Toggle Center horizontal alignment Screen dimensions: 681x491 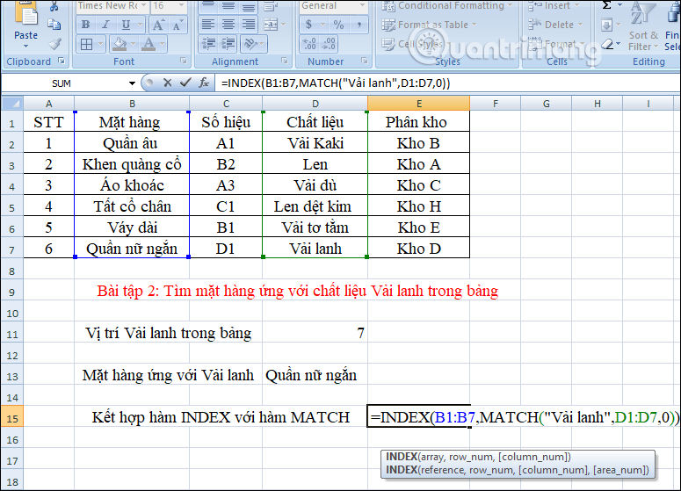[228, 25]
